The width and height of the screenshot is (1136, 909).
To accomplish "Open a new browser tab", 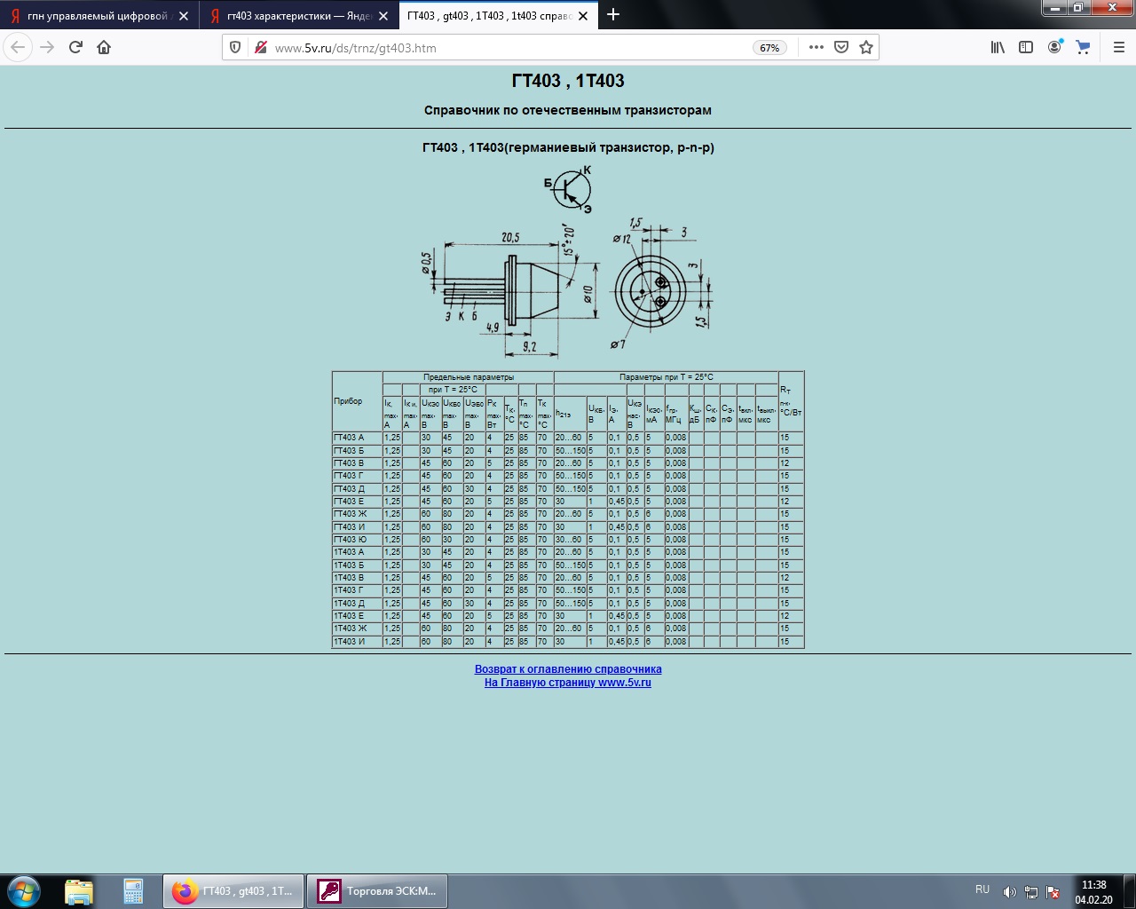I will coord(613,14).
